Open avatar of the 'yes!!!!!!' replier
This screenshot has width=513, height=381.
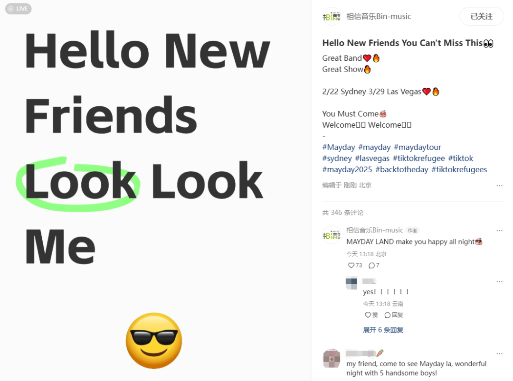point(351,283)
